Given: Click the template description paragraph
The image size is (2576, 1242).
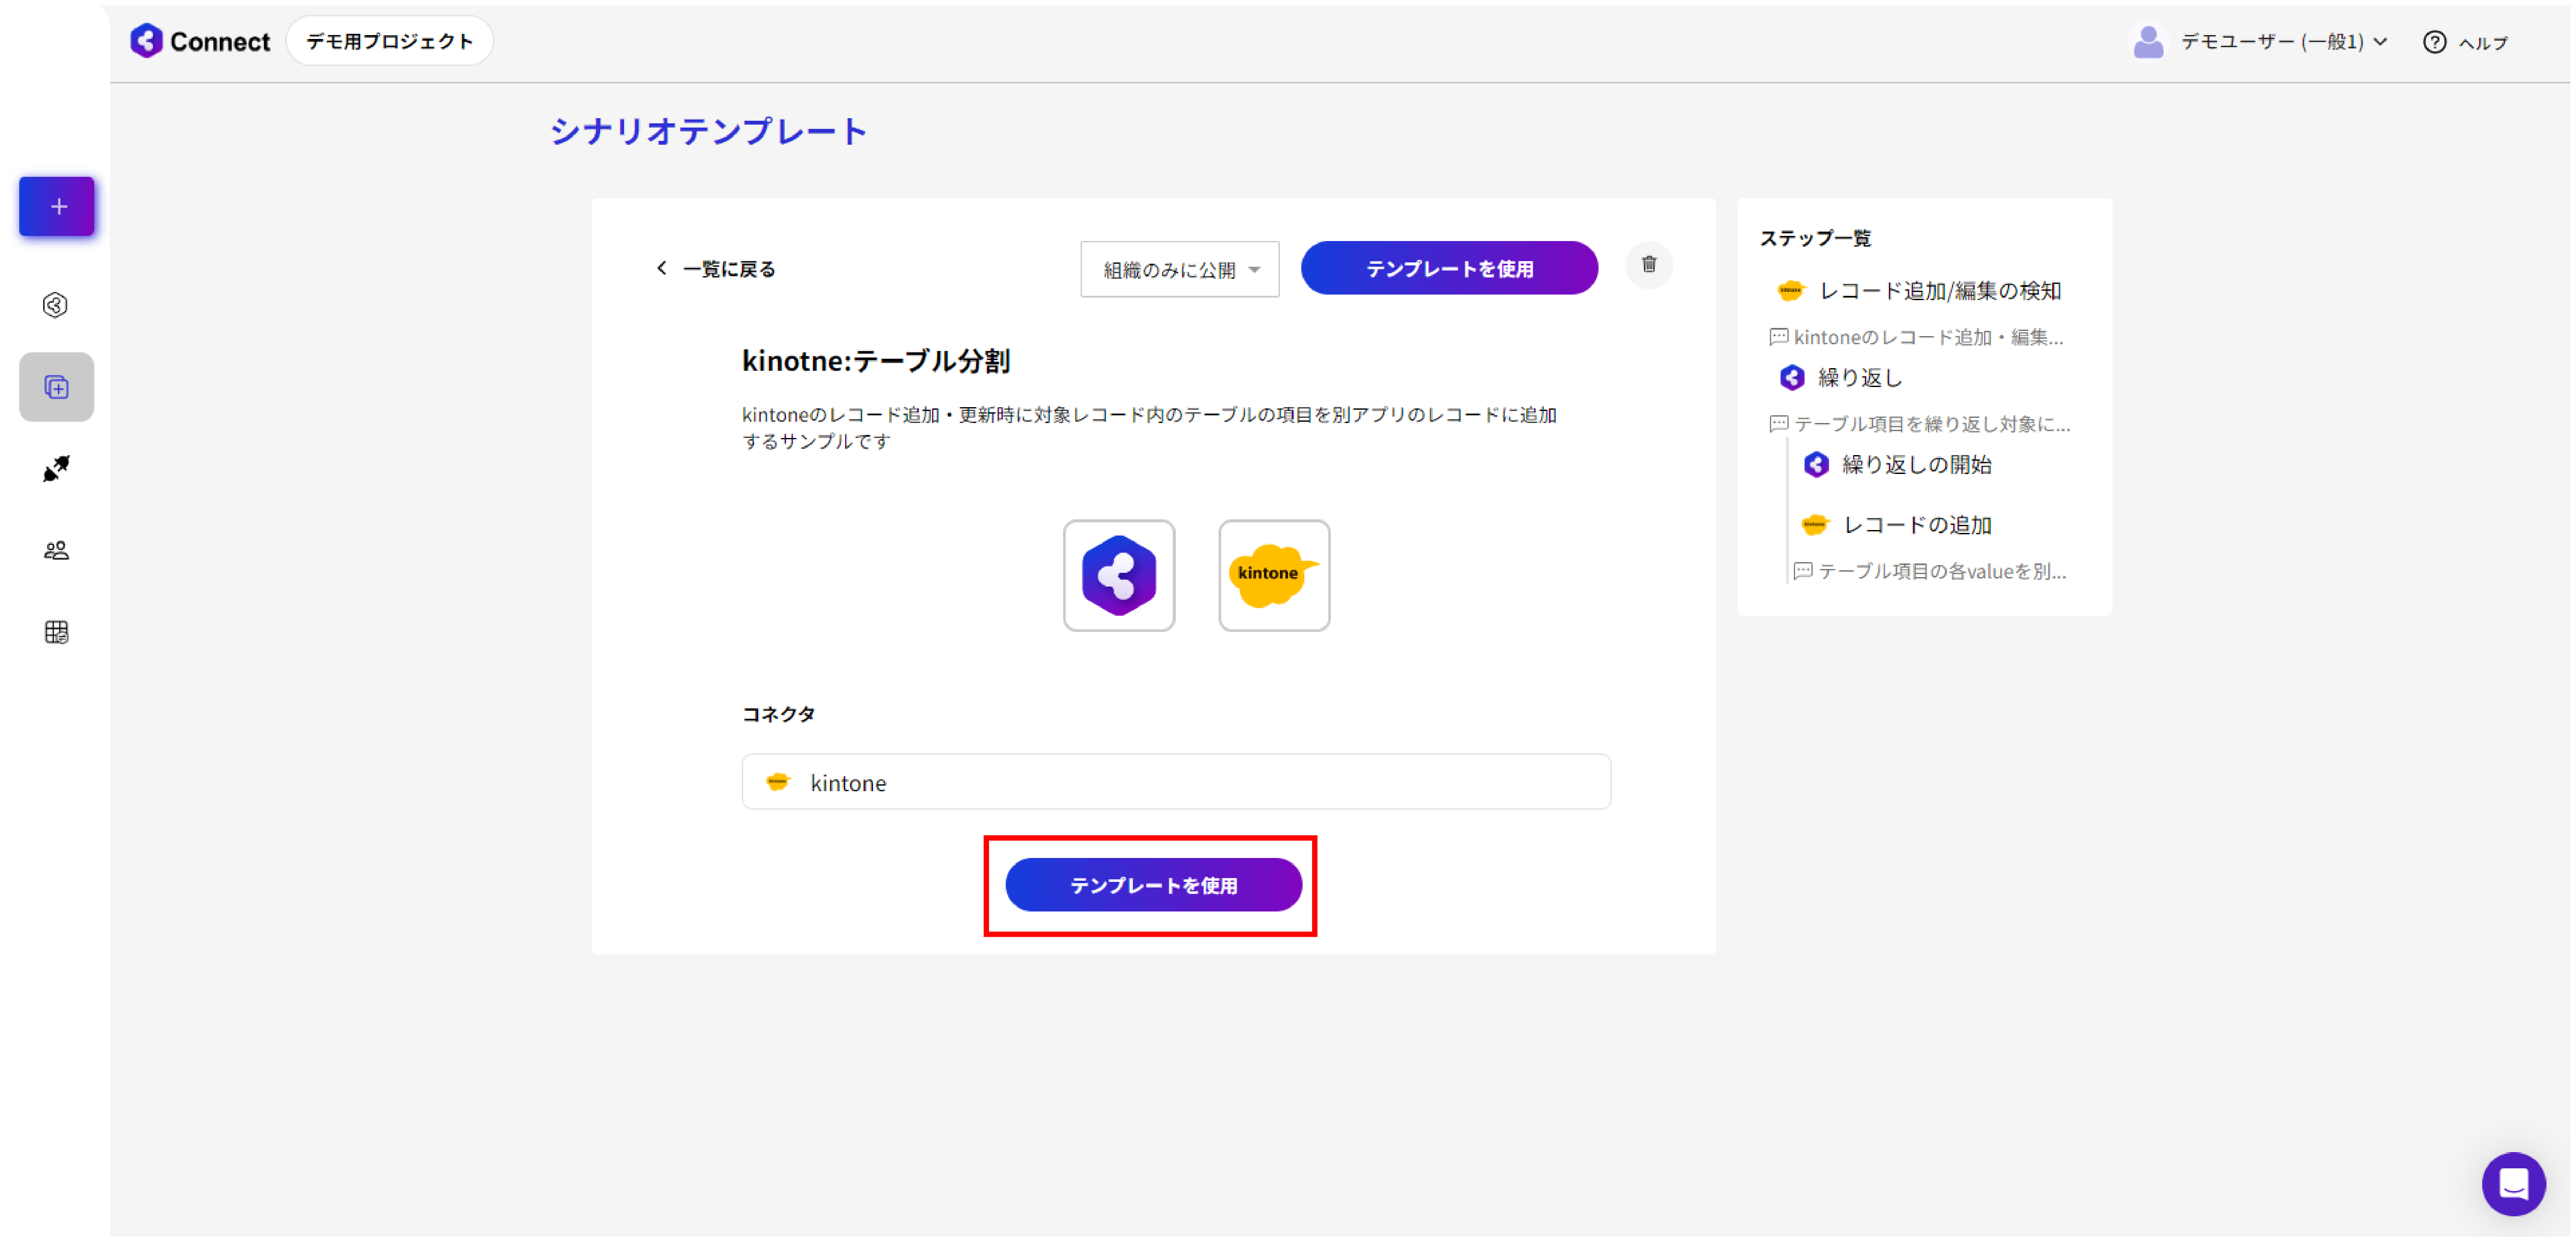Looking at the screenshot, I should click(x=1150, y=429).
